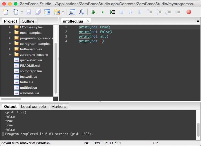Click code line print(not false)

click(x=95, y=32)
